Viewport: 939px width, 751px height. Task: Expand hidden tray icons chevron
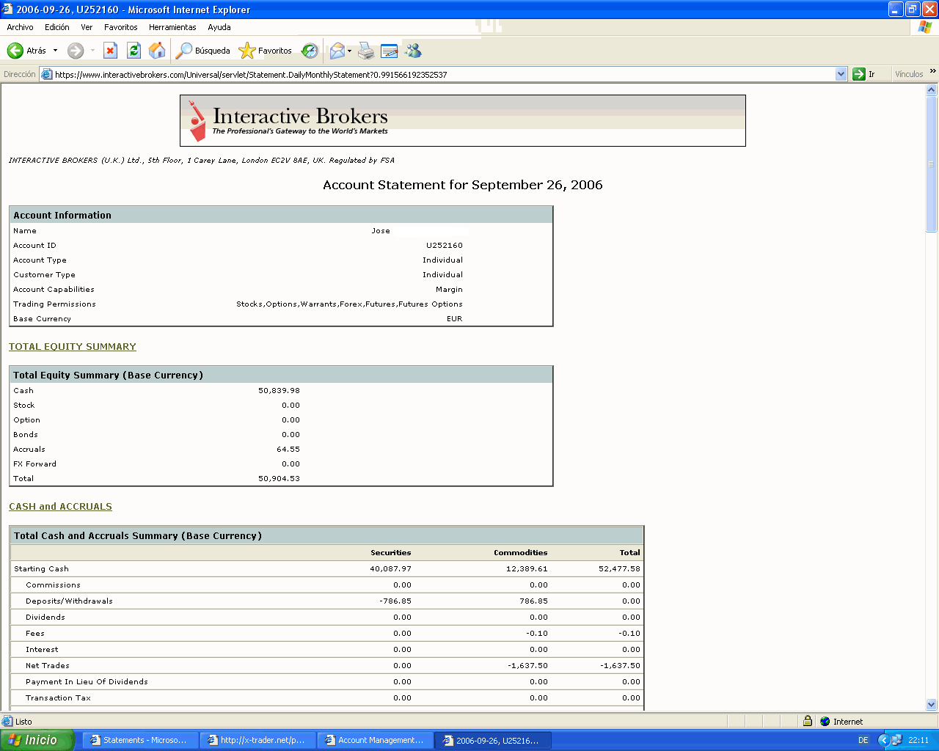click(x=883, y=741)
